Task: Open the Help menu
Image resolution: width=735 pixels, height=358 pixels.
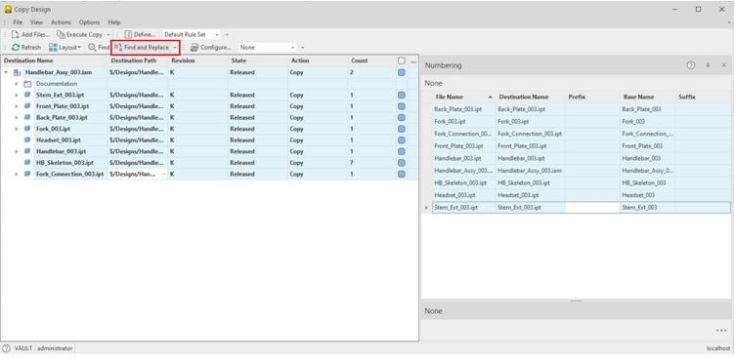Action: pos(114,22)
